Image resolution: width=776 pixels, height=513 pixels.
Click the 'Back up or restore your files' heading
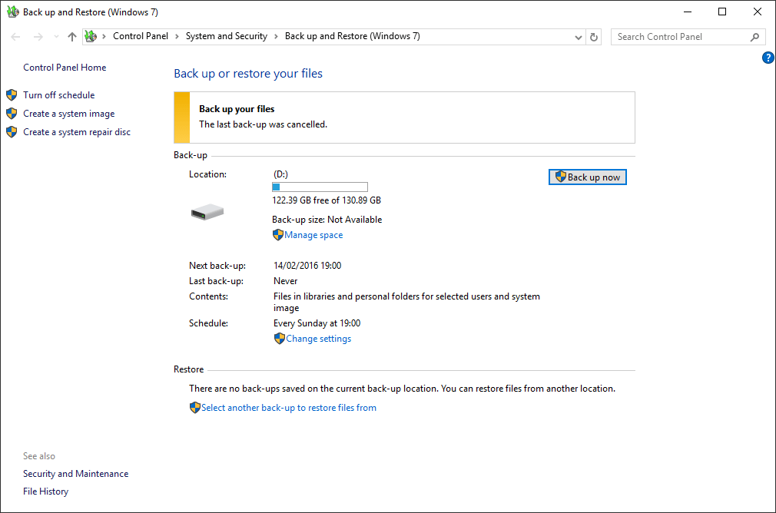[x=248, y=74]
